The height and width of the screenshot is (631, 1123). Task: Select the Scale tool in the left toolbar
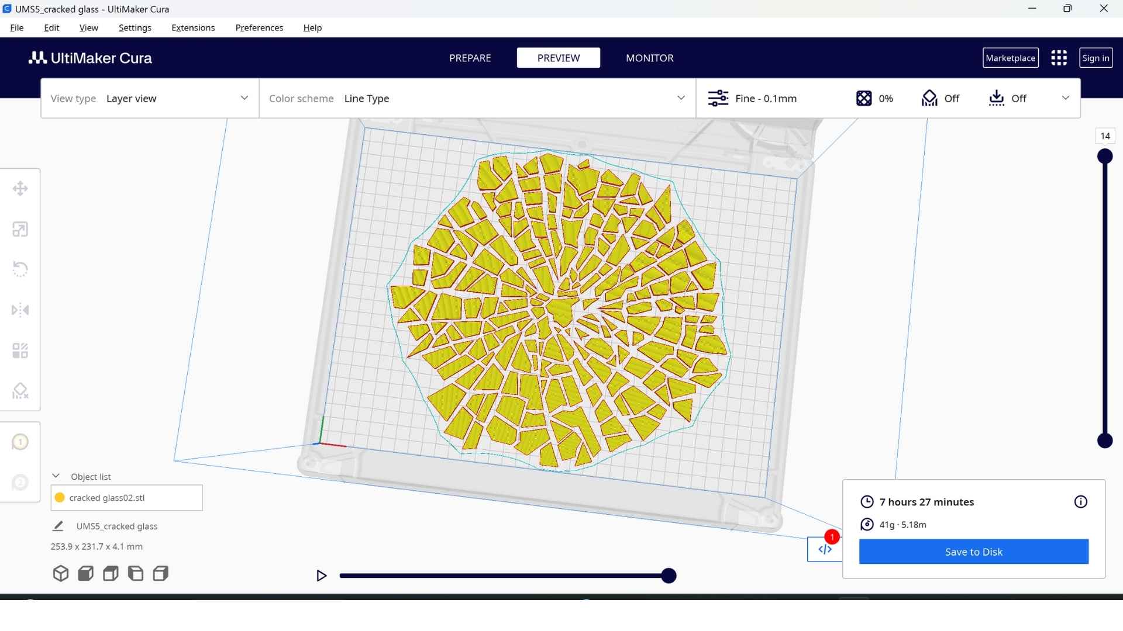click(20, 229)
